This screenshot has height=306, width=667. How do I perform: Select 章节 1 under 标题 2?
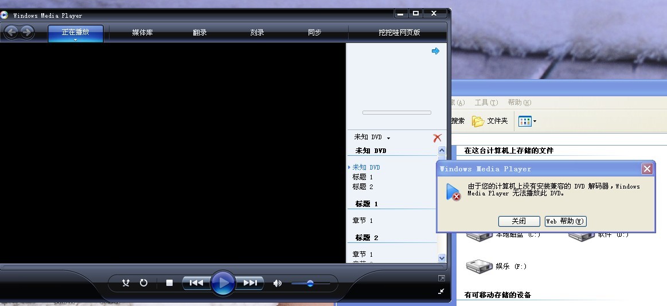362,254
